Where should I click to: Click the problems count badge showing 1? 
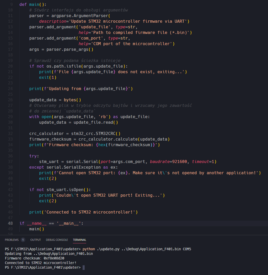(23, 240)
